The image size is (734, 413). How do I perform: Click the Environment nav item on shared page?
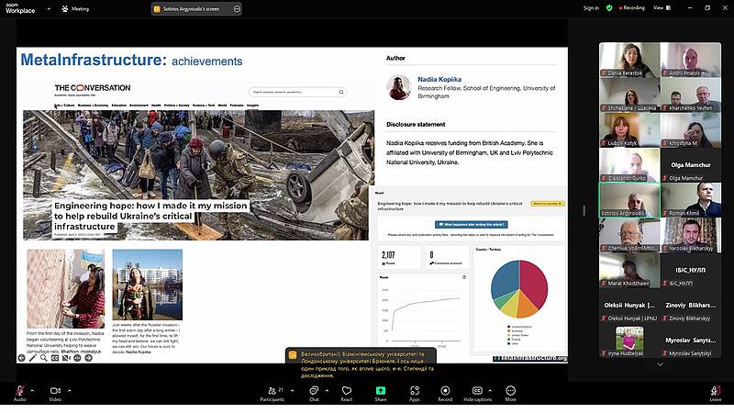(139, 106)
